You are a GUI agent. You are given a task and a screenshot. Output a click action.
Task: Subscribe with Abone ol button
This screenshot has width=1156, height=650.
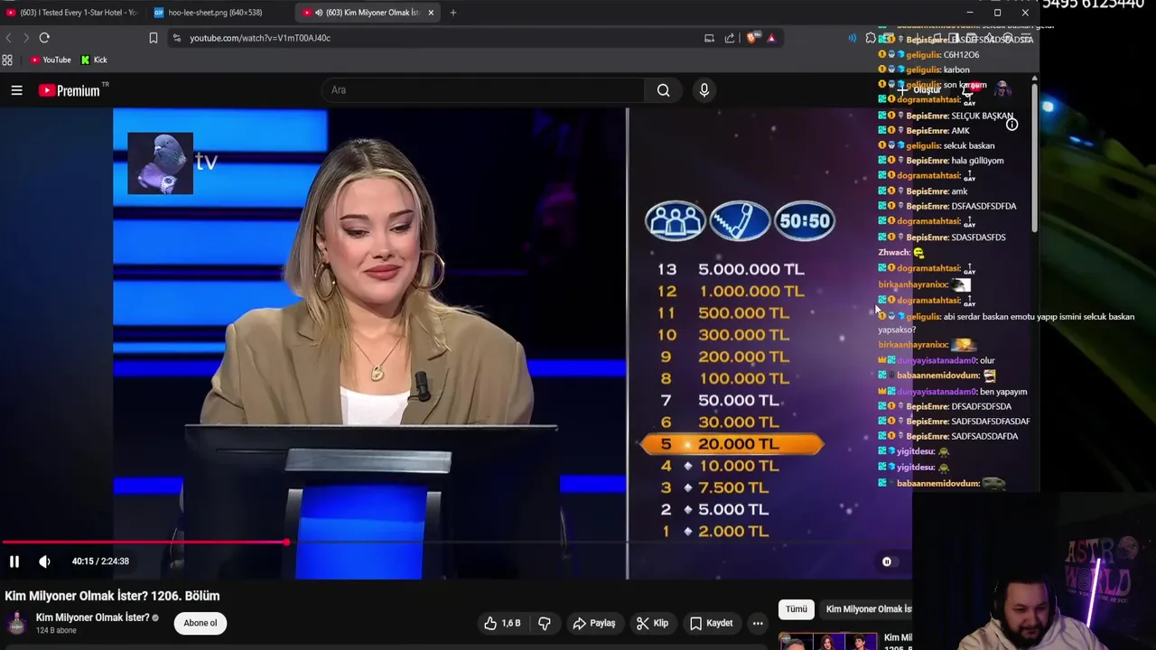200,623
